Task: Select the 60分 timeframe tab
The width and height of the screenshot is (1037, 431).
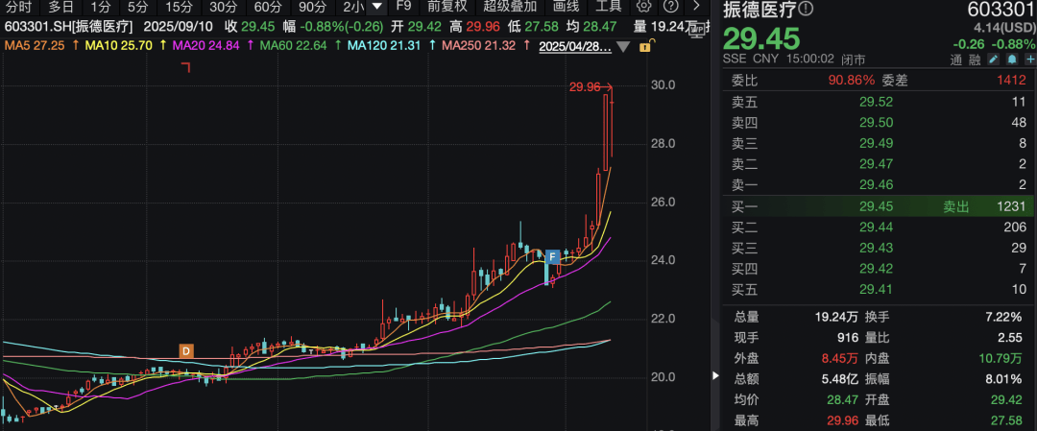Action: pyautogui.click(x=267, y=7)
